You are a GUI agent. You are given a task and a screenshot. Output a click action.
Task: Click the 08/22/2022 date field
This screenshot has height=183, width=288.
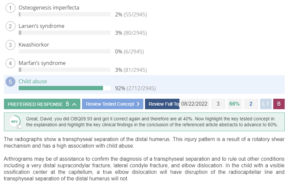(x=194, y=104)
